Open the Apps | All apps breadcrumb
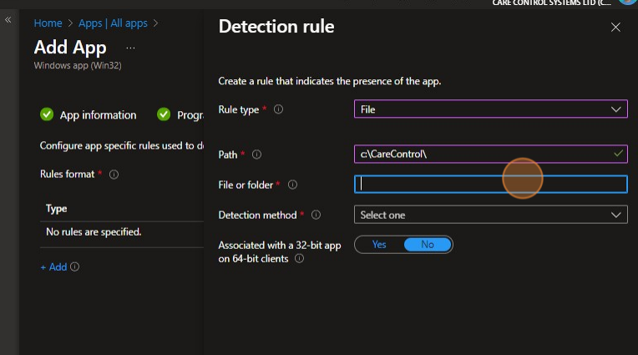This screenshot has width=638, height=355. click(x=113, y=23)
